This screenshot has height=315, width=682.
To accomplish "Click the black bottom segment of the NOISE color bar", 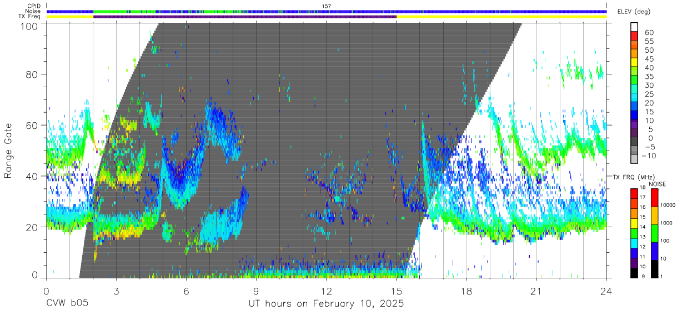I will 654,268.
